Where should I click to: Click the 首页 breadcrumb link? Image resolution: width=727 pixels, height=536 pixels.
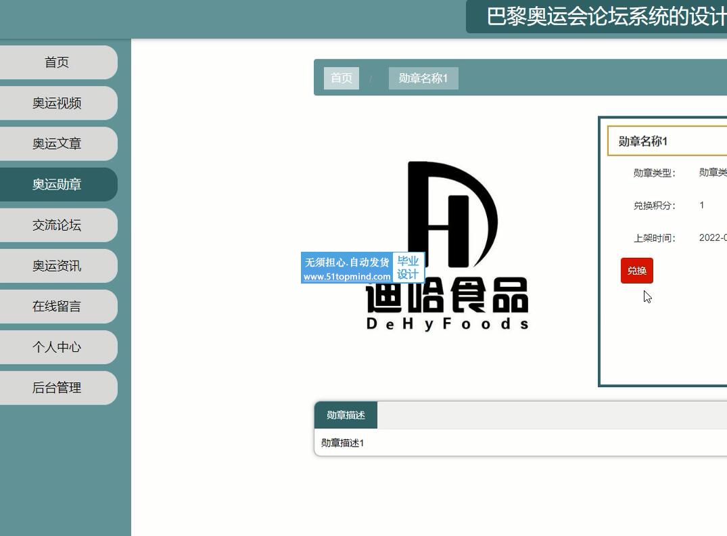(342, 78)
